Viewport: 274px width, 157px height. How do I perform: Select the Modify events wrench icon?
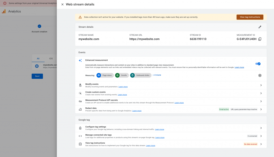(x=80, y=85)
